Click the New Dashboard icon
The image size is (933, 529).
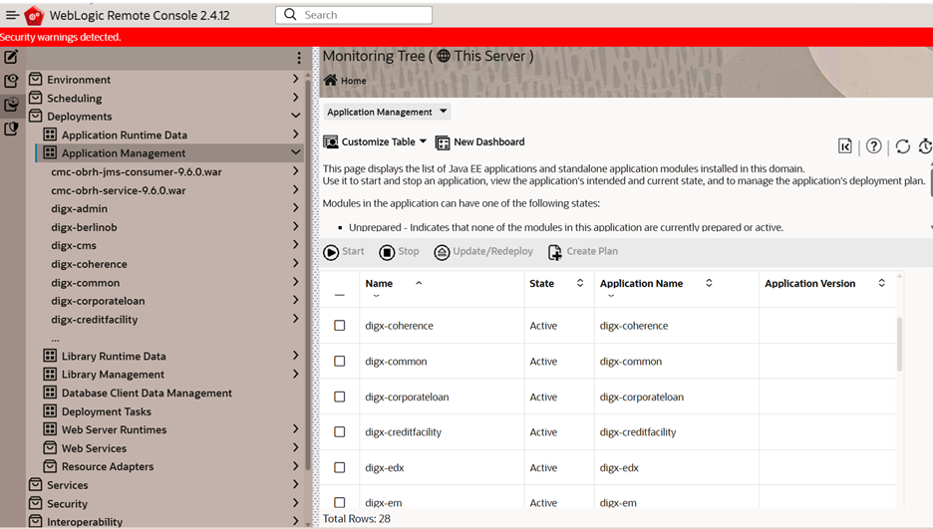(x=443, y=142)
